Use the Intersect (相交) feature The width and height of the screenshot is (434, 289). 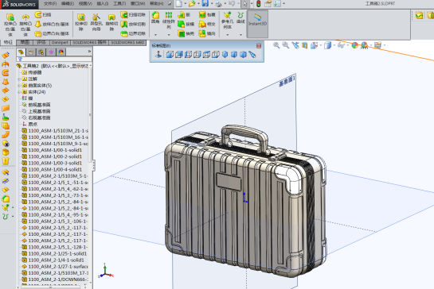(x=207, y=25)
